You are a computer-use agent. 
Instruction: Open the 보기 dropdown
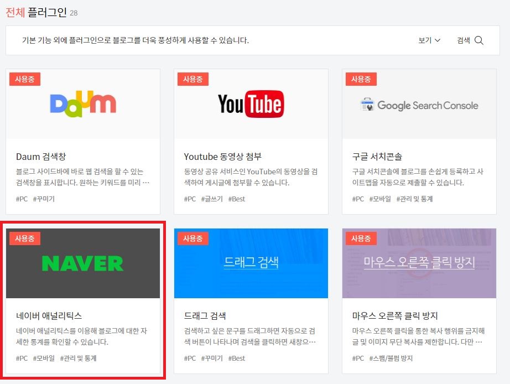[x=429, y=40]
